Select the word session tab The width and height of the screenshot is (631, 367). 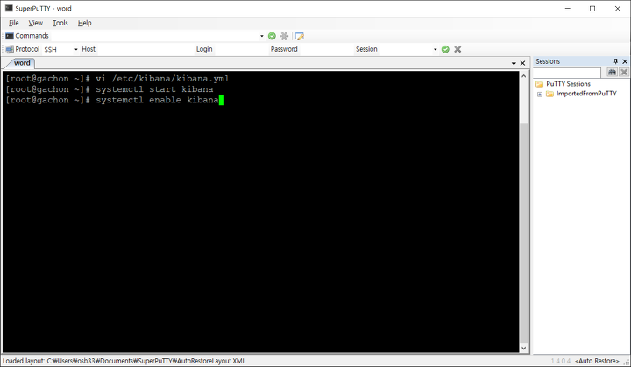point(21,63)
